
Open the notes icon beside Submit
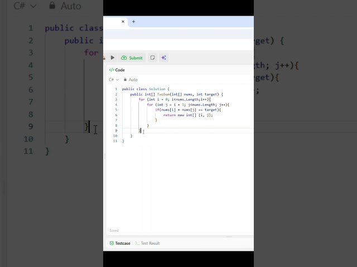152,58
